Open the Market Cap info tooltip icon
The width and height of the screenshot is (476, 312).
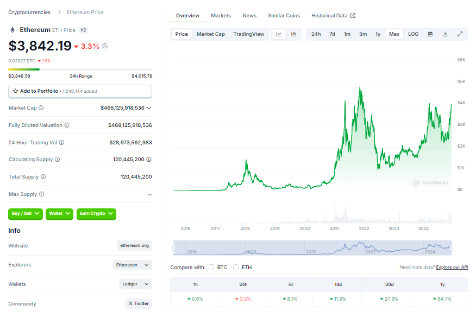41,107
